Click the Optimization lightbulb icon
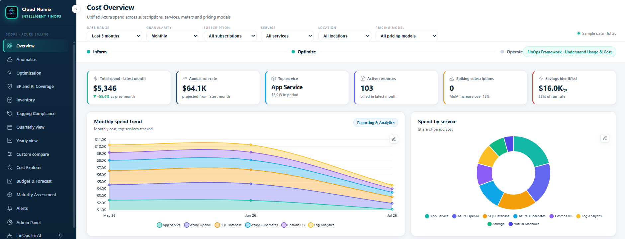625x239 pixels. point(10,73)
